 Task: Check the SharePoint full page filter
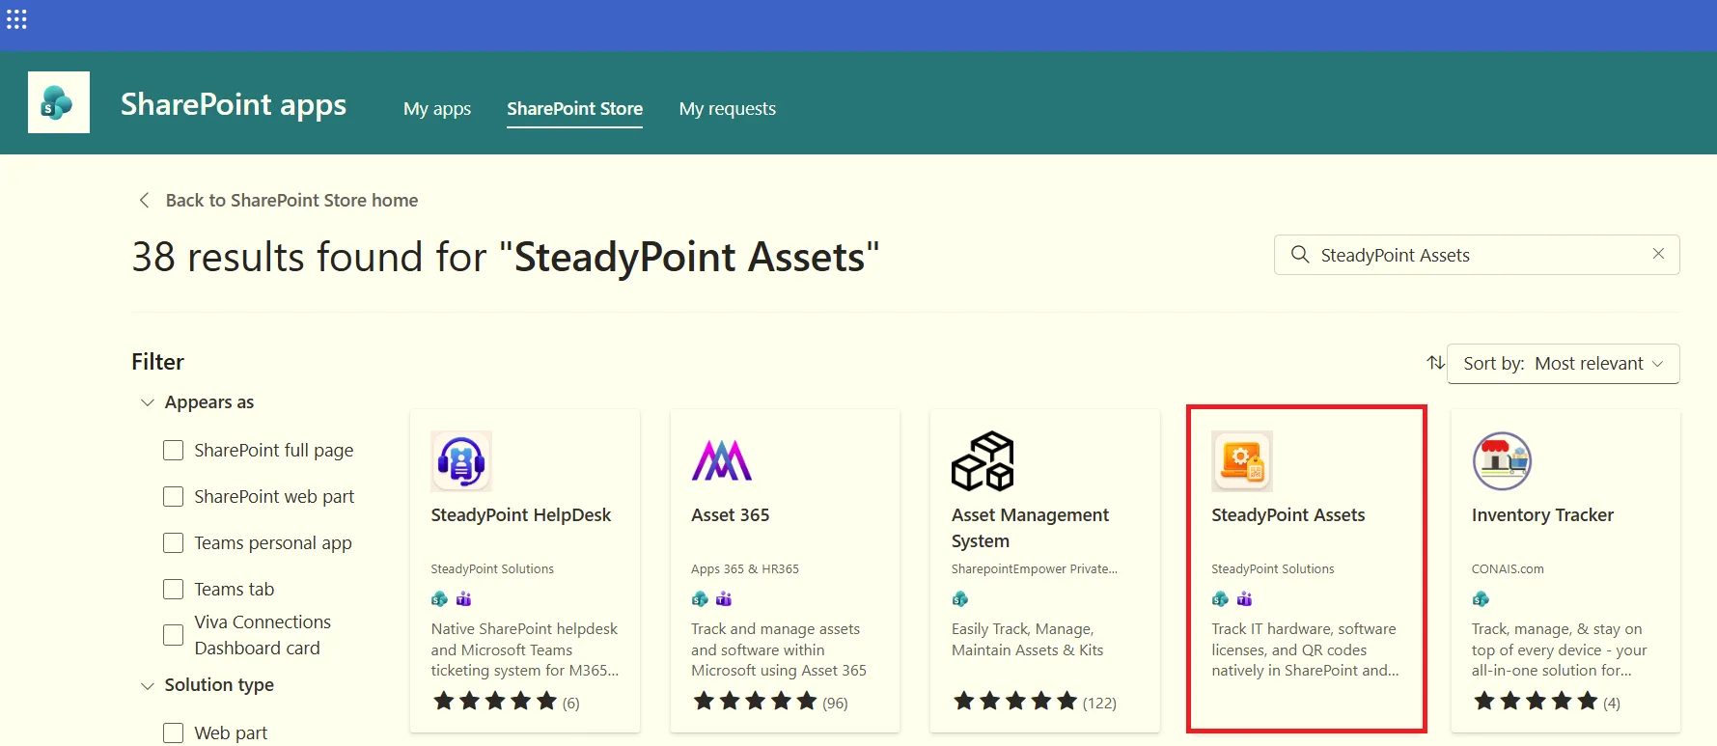coord(174,451)
